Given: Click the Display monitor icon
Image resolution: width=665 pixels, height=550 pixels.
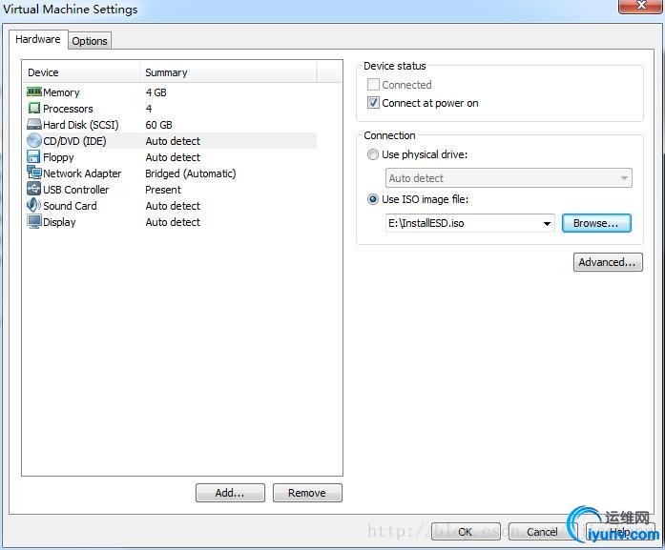Looking at the screenshot, I should point(34,221).
